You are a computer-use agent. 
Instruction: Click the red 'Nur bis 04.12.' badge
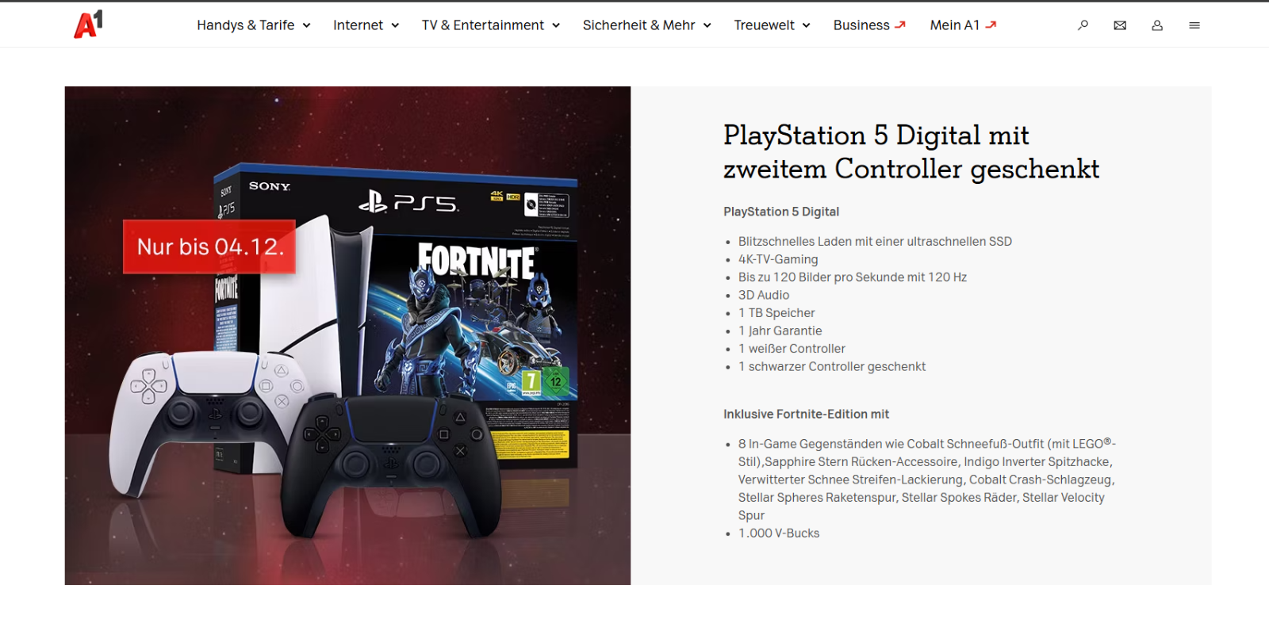[x=209, y=247]
